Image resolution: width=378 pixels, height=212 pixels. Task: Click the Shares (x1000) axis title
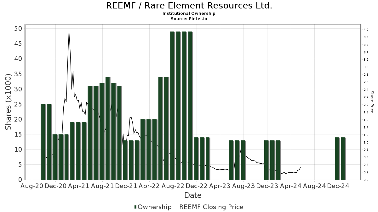9,101
